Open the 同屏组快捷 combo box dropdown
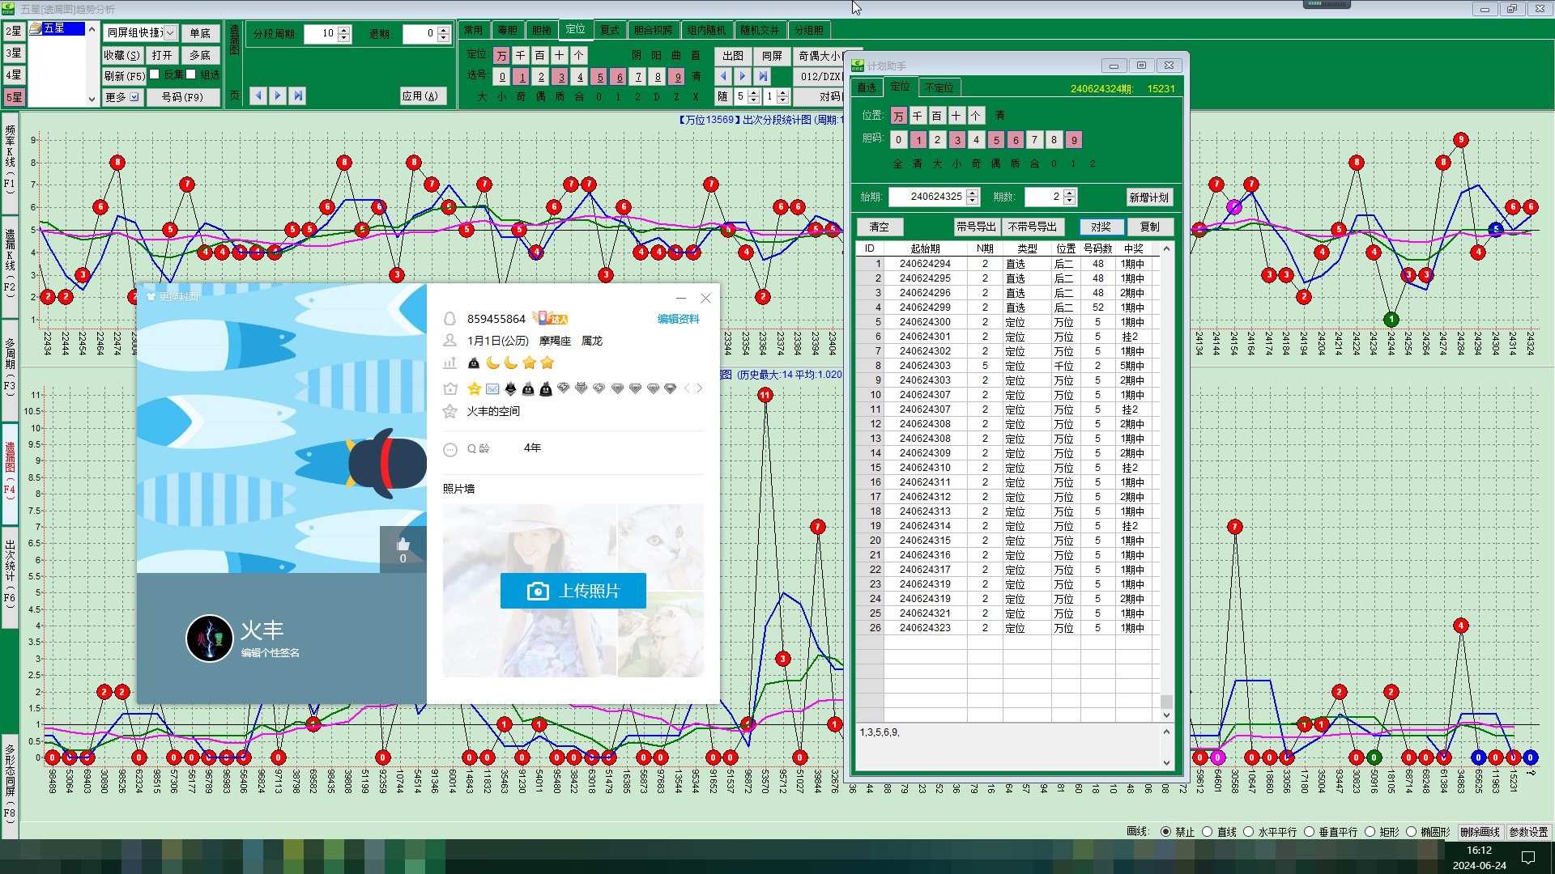This screenshot has height=874, width=1555. 170,33
